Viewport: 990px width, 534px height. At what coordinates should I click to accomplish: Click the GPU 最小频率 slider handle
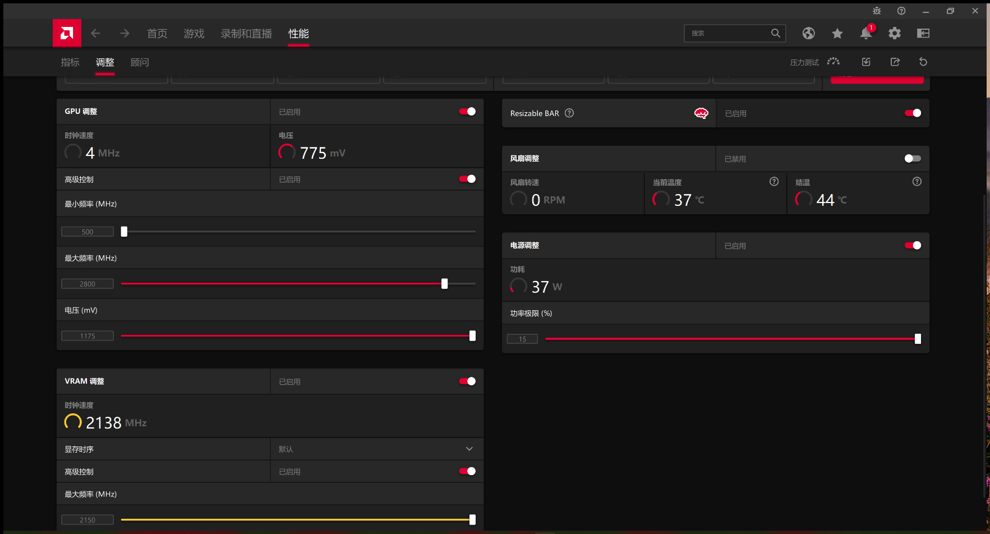124,232
